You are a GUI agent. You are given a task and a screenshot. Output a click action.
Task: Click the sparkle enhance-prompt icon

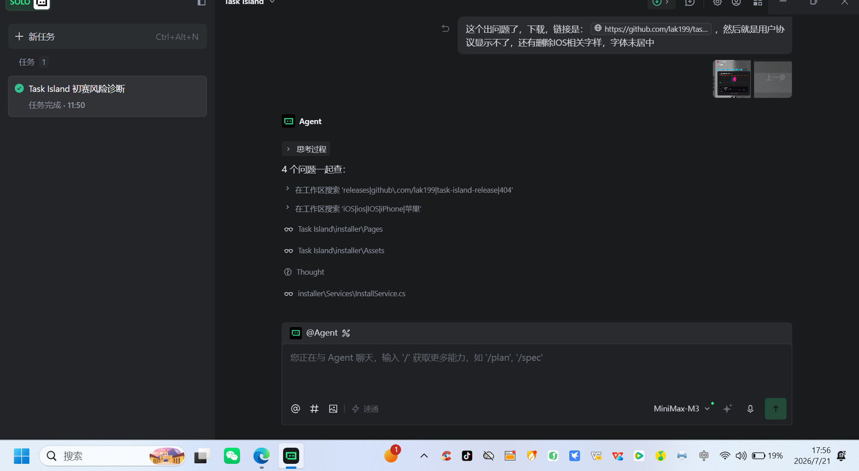coord(727,409)
